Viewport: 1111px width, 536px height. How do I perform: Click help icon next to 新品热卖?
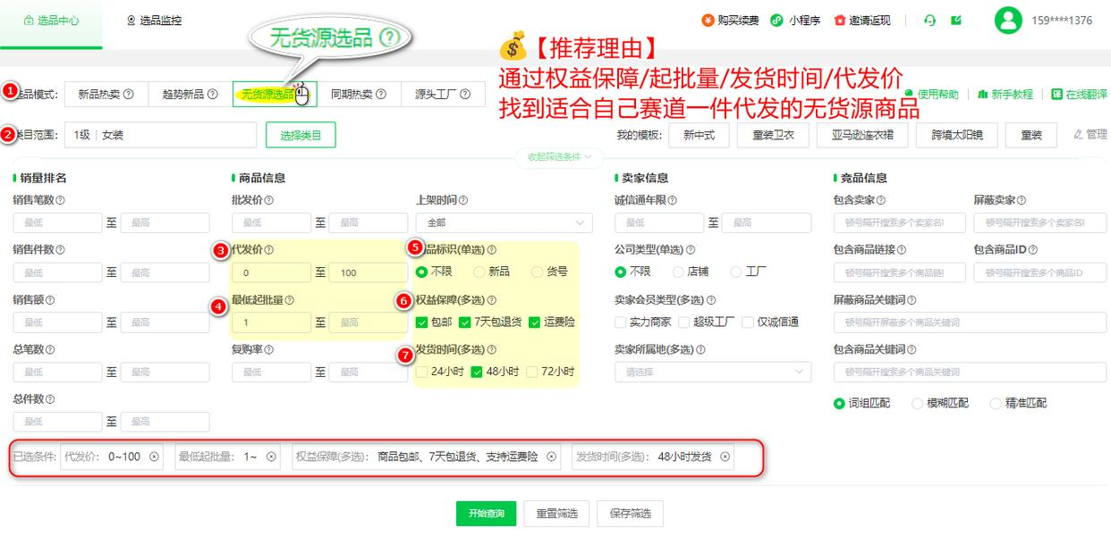tap(129, 95)
